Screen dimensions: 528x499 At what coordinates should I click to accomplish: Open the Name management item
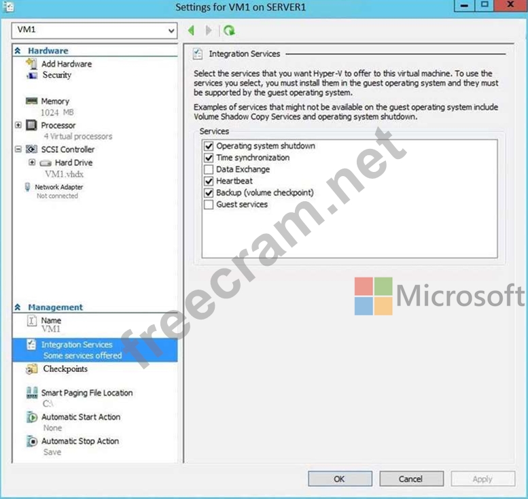click(x=51, y=320)
